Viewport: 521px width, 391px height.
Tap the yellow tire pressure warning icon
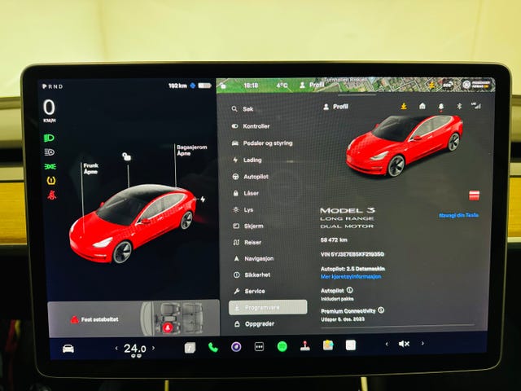click(x=51, y=181)
